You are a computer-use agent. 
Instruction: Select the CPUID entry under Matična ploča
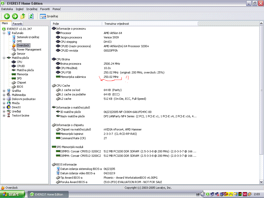[x=21, y=66]
